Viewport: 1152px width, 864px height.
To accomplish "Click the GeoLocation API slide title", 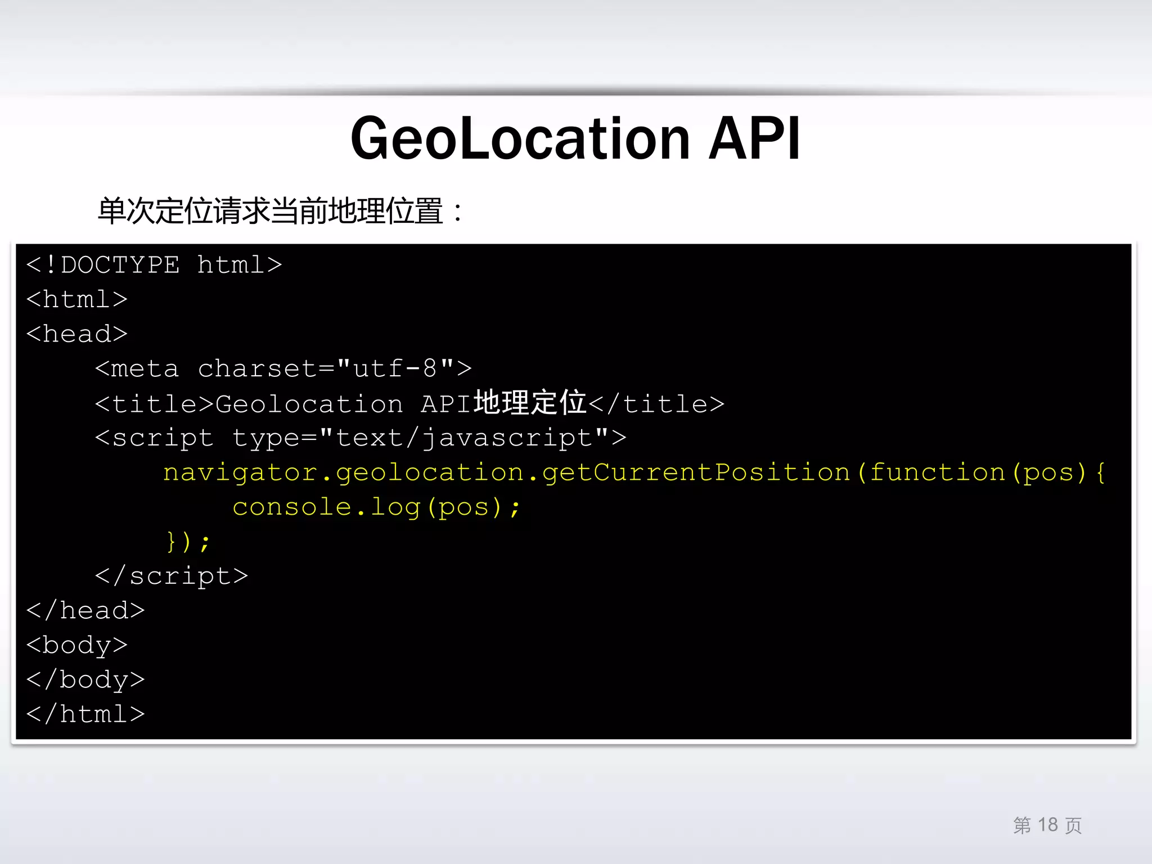I will click(x=575, y=138).
